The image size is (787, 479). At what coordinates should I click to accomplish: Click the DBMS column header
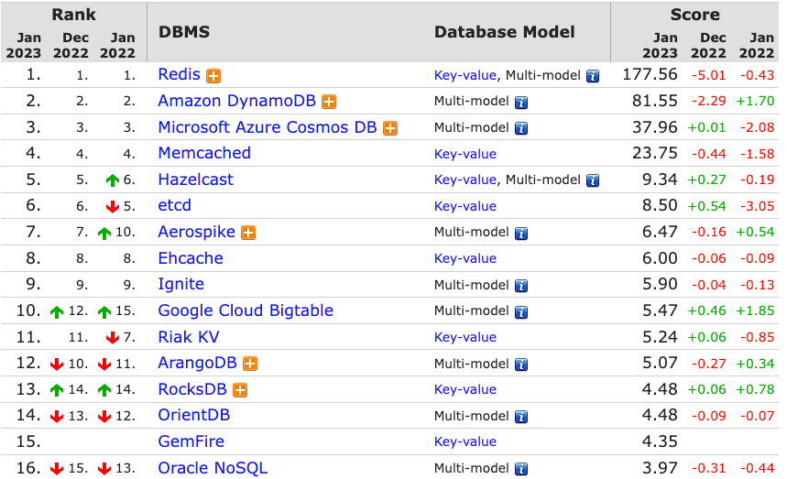click(x=184, y=32)
